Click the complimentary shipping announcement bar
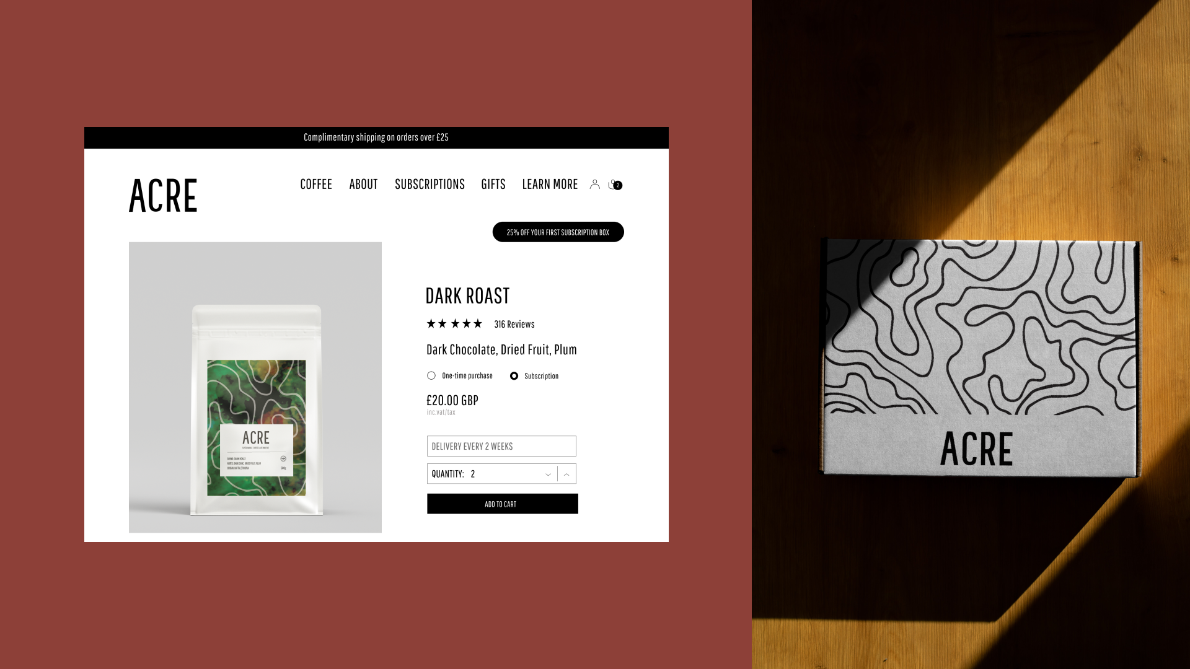Image resolution: width=1190 pixels, height=669 pixels. [x=376, y=138]
